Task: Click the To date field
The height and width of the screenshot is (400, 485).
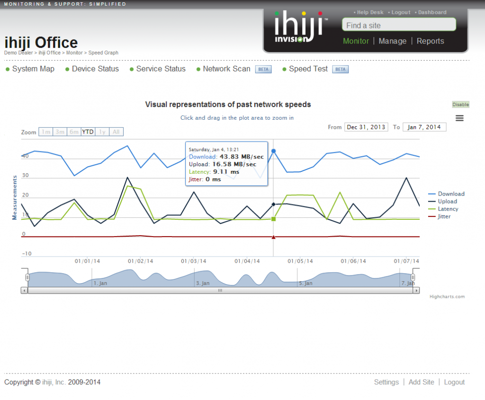Action: tap(424, 127)
